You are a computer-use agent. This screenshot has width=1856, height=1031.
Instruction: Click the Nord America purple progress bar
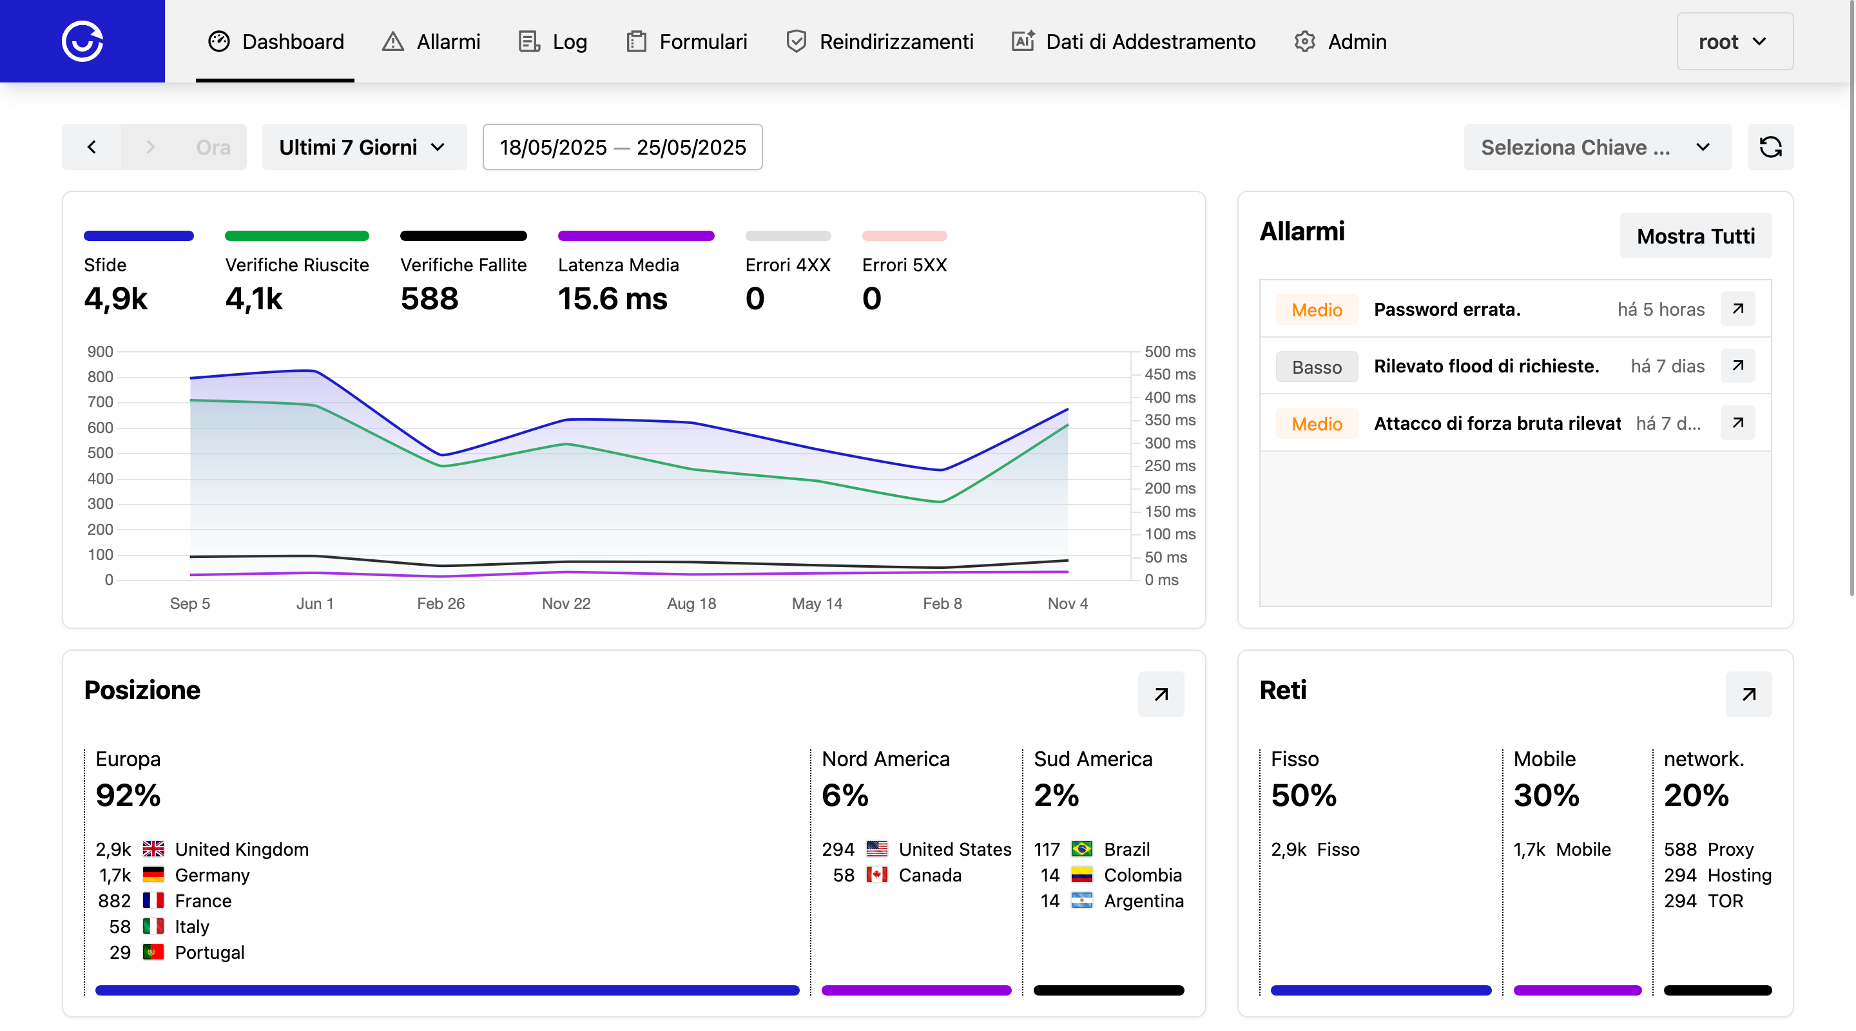[916, 990]
